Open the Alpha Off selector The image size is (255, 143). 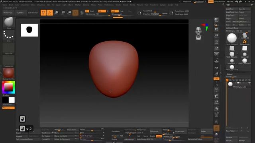9,48
